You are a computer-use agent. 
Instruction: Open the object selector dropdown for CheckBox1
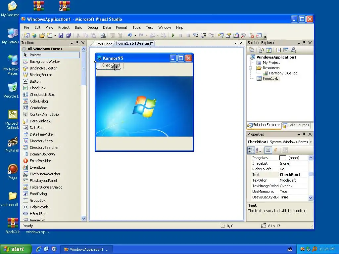311,142
